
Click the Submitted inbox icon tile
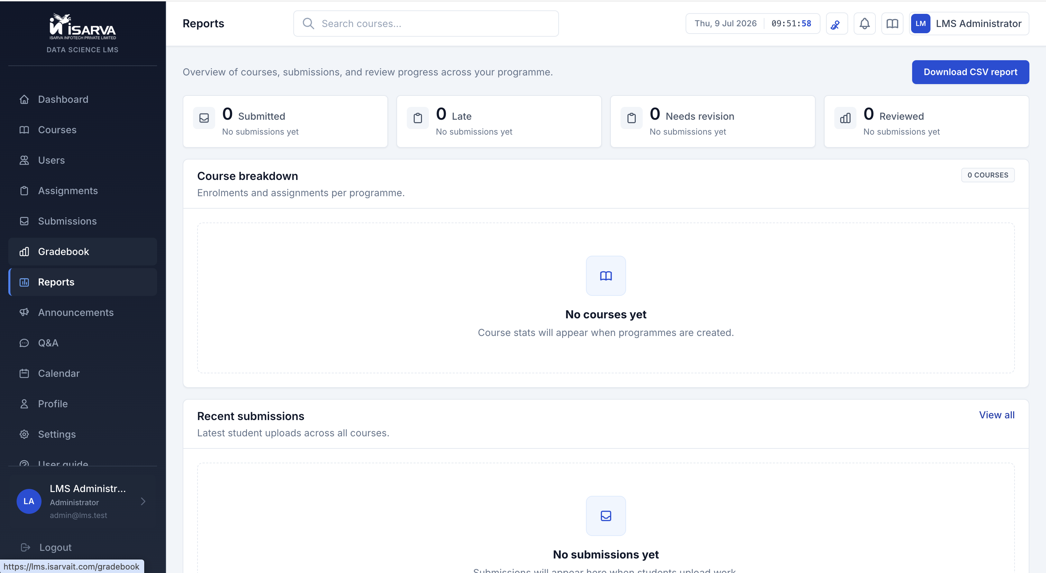(204, 118)
